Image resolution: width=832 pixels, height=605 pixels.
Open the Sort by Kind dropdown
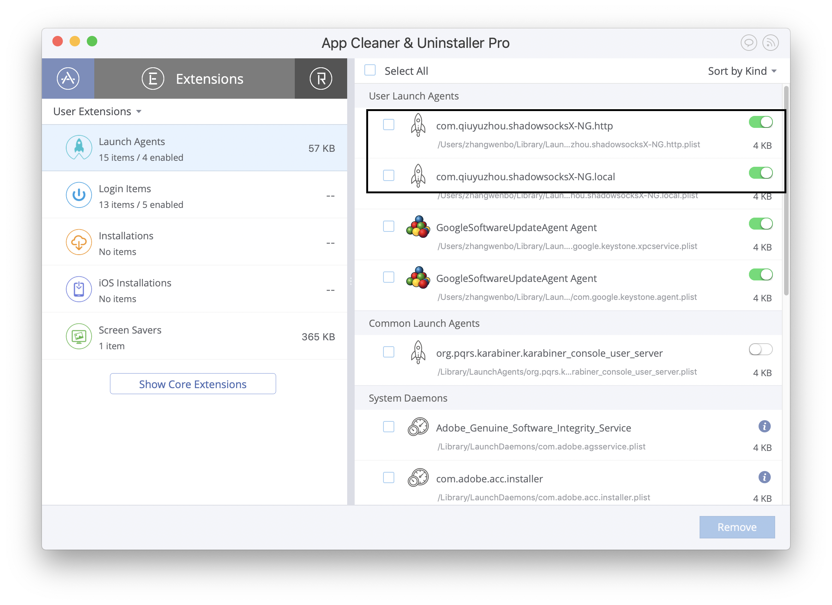point(741,71)
